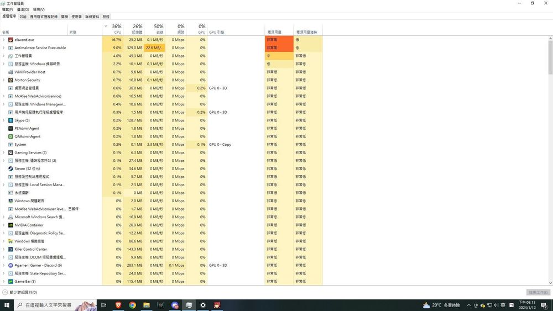553x311 pixels.
Task: Click the Killer Control Center icon
Action: tap(11, 249)
